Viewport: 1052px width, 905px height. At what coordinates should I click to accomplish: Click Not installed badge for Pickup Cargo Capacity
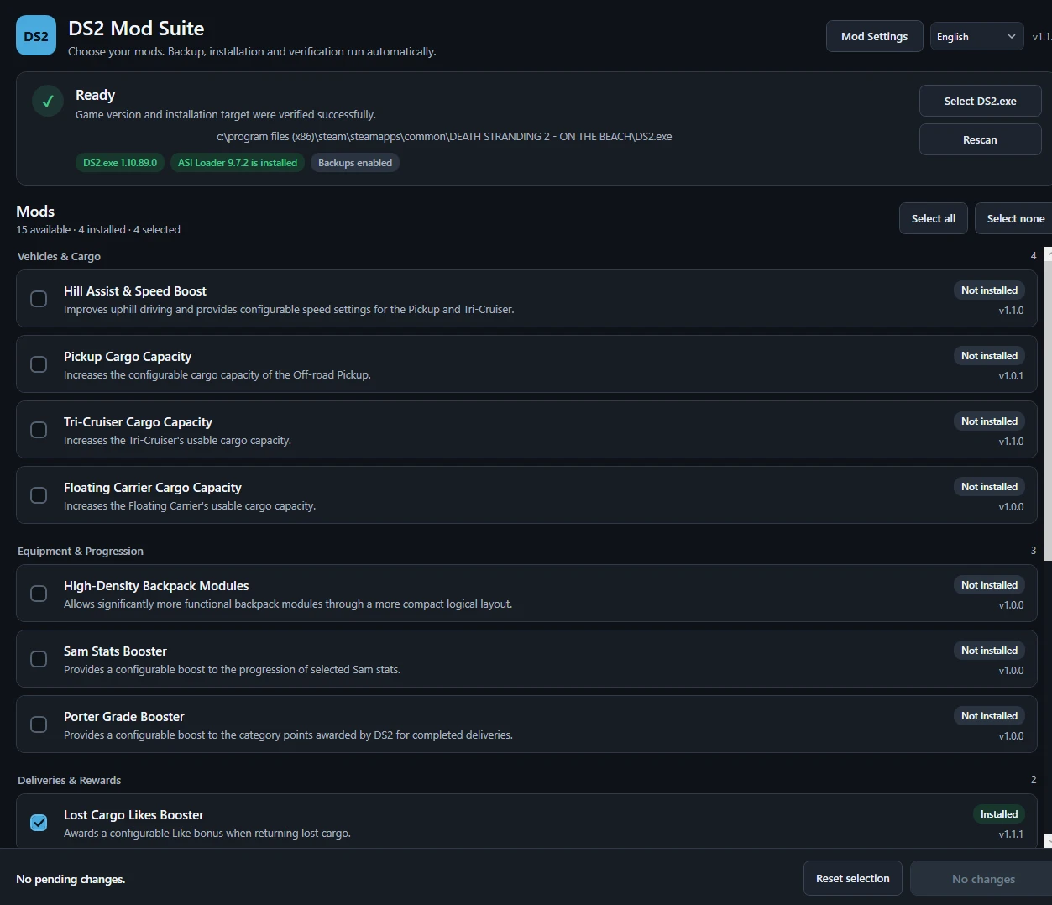tap(989, 356)
